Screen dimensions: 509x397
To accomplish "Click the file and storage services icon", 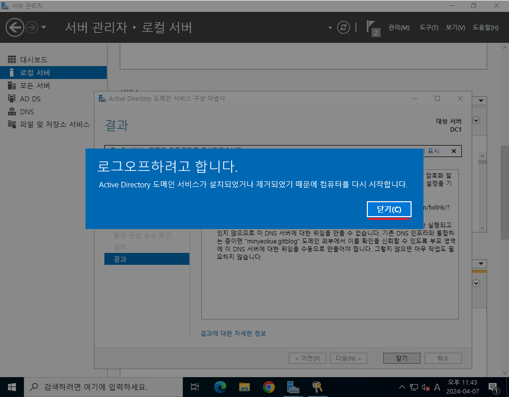I will [12, 124].
